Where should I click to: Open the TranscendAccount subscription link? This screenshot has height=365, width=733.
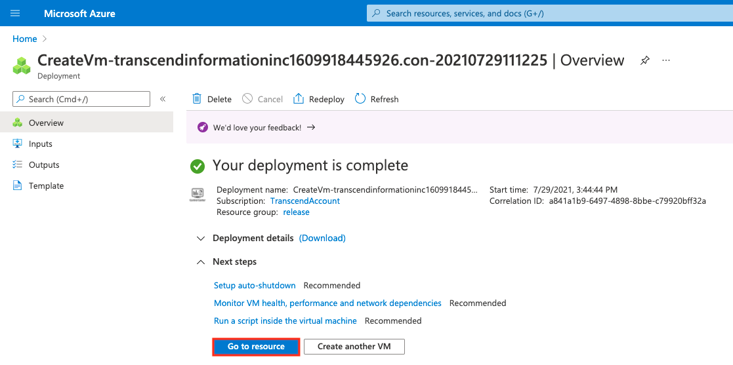coord(304,201)
